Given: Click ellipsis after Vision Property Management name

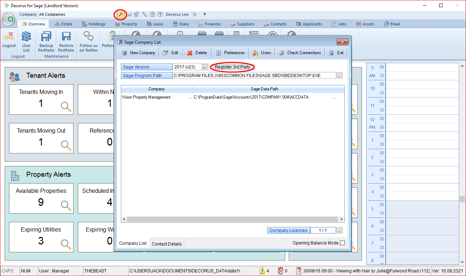Looking at the screenshot, I should click(x=190, y=97).
